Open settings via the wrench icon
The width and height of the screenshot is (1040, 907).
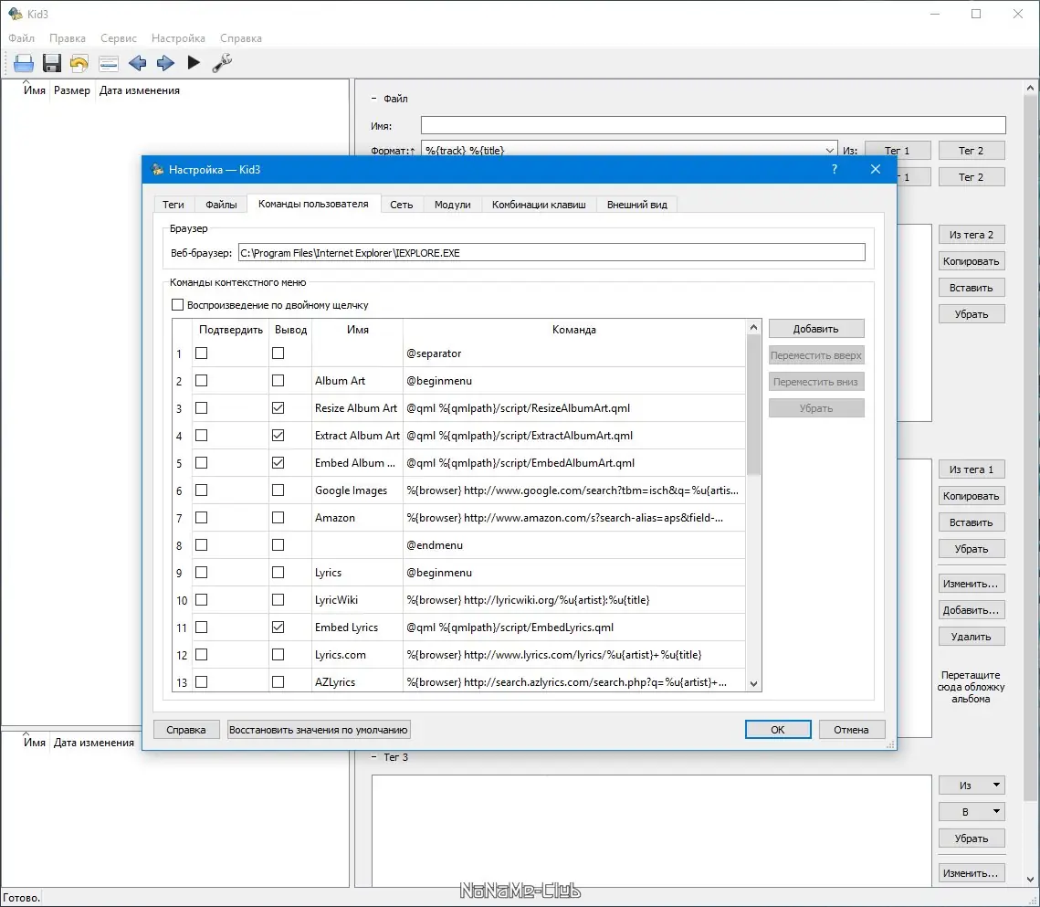(x=222, y=63)
